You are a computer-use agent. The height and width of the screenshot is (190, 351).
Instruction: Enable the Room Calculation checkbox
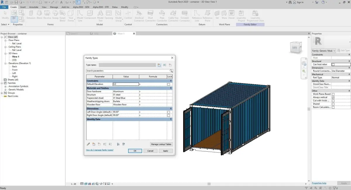tap(333, 107)
